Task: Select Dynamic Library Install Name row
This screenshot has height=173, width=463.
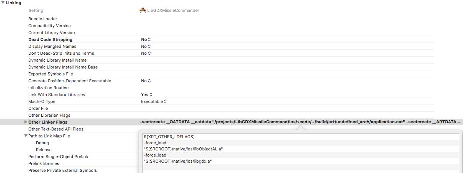Action: [57, 60]
